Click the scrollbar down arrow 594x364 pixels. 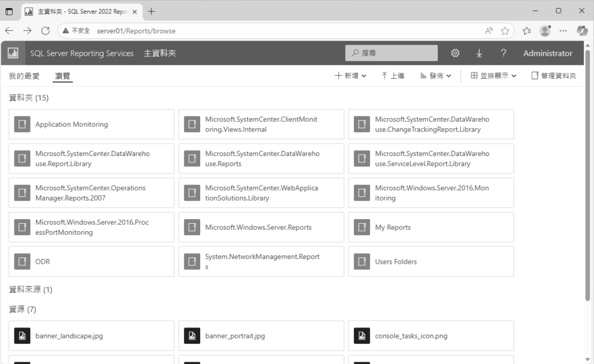click(588, 359)
